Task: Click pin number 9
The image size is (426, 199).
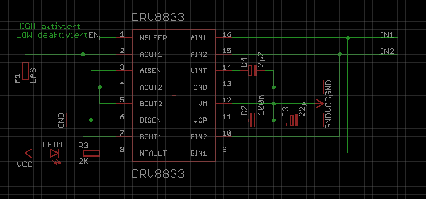Action: point(225,150)
